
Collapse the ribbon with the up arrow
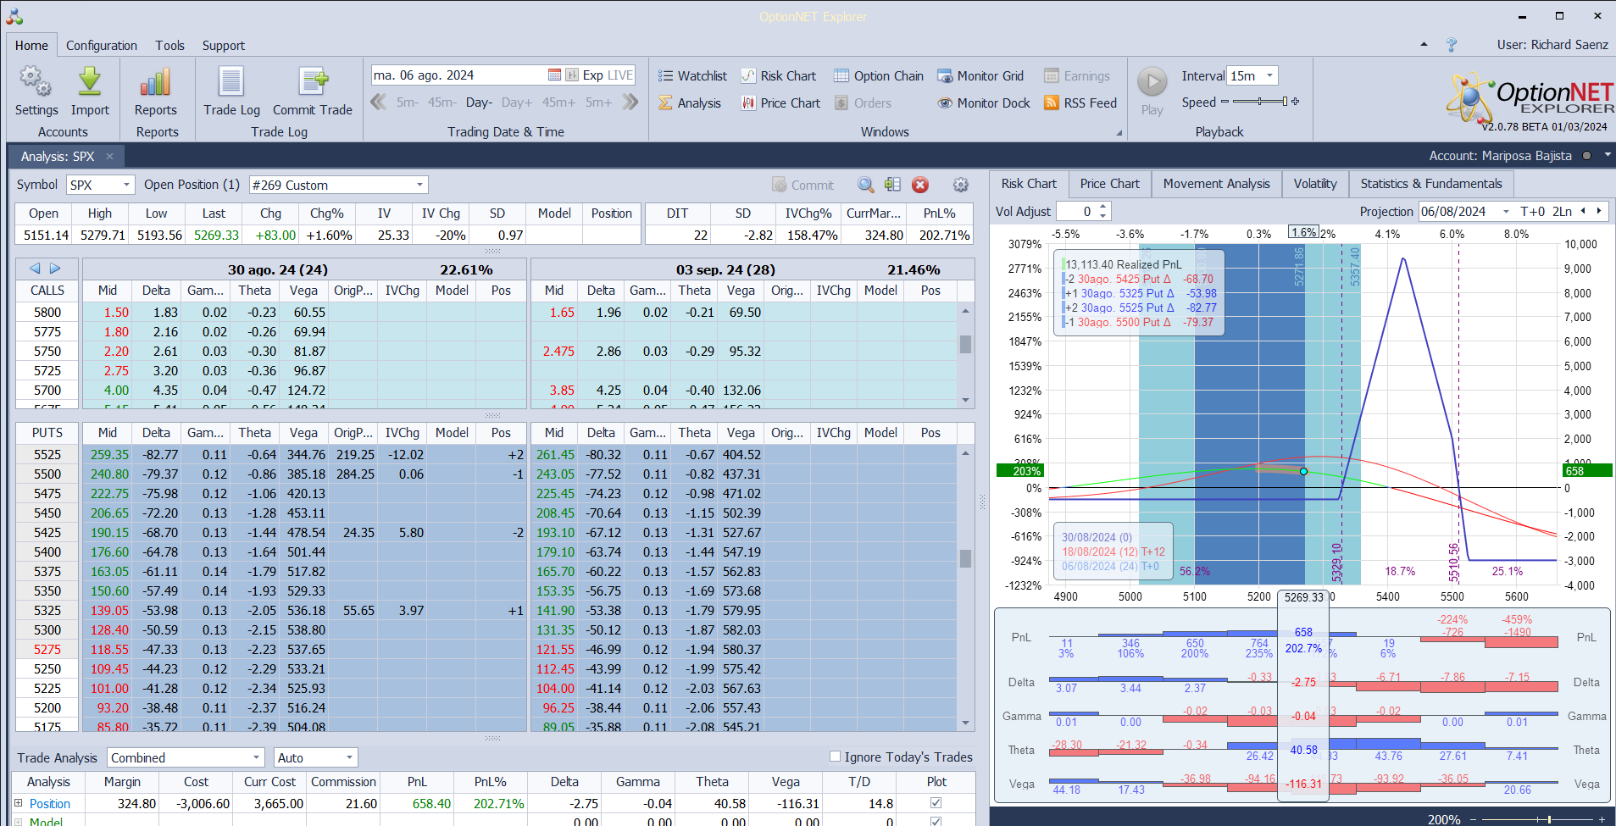(1424, 44)
